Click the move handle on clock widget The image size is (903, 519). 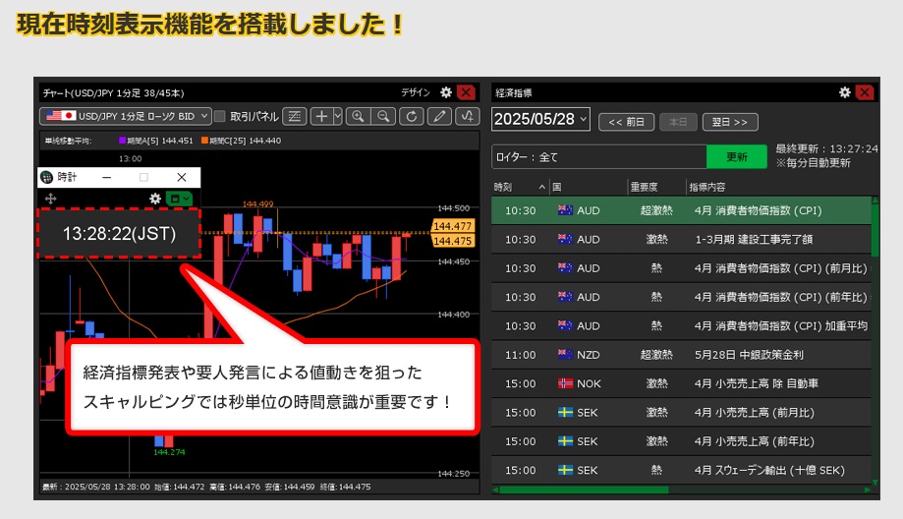(x=51, y=199)
